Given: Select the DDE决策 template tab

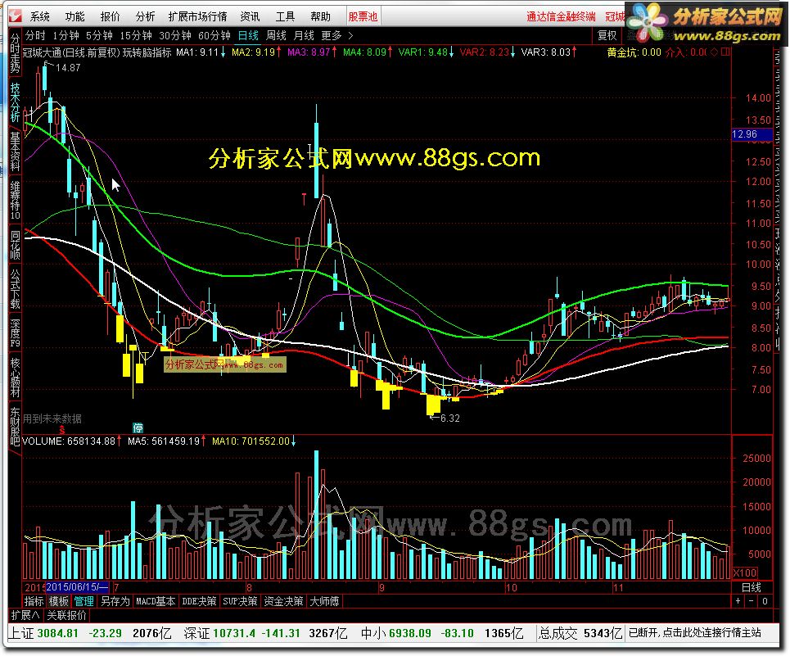Looking at the screenshot, I should pyautogui.click(x=199, y=601).
